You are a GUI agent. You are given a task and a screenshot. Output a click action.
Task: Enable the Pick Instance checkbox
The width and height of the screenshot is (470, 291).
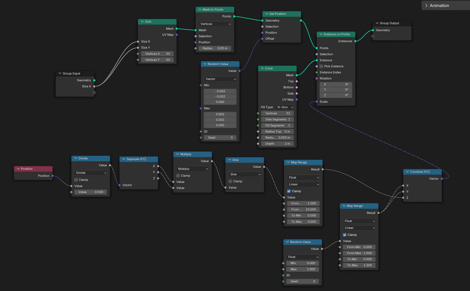click(x=321, y=66)
